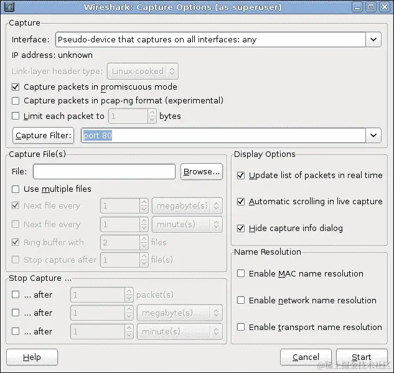Enable MAC name resolution checkbox

(241, 273)
